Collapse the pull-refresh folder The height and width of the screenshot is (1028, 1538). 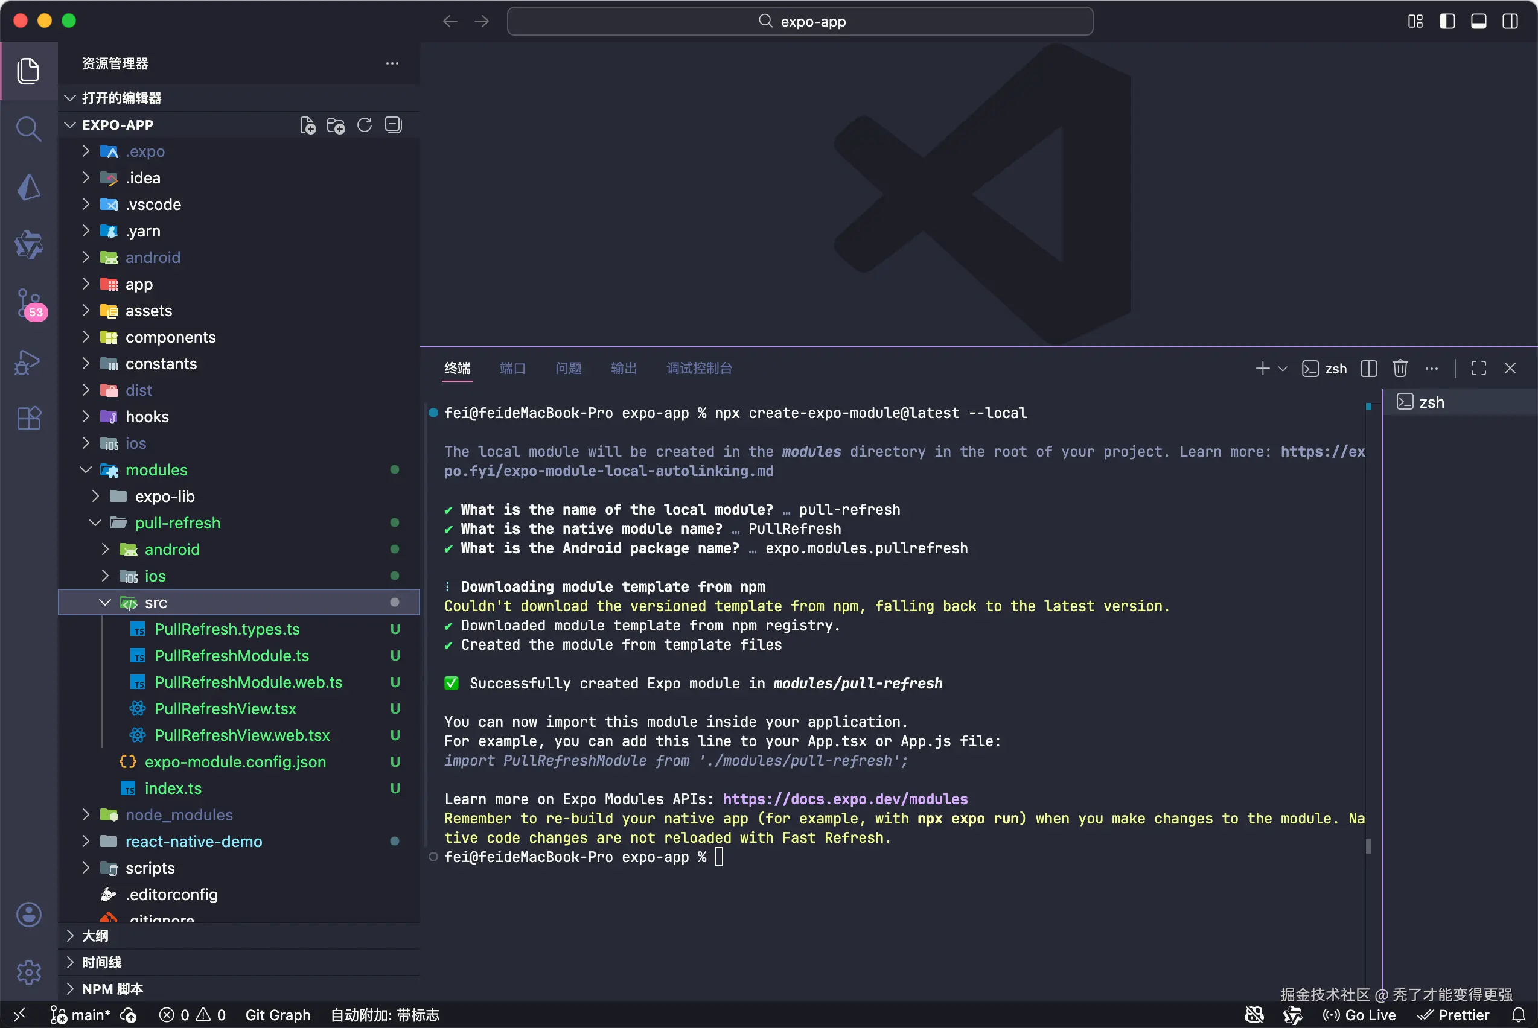pos(177,523)
